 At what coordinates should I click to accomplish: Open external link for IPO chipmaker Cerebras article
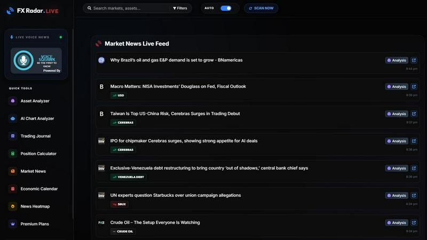click(x=414, y=141)
